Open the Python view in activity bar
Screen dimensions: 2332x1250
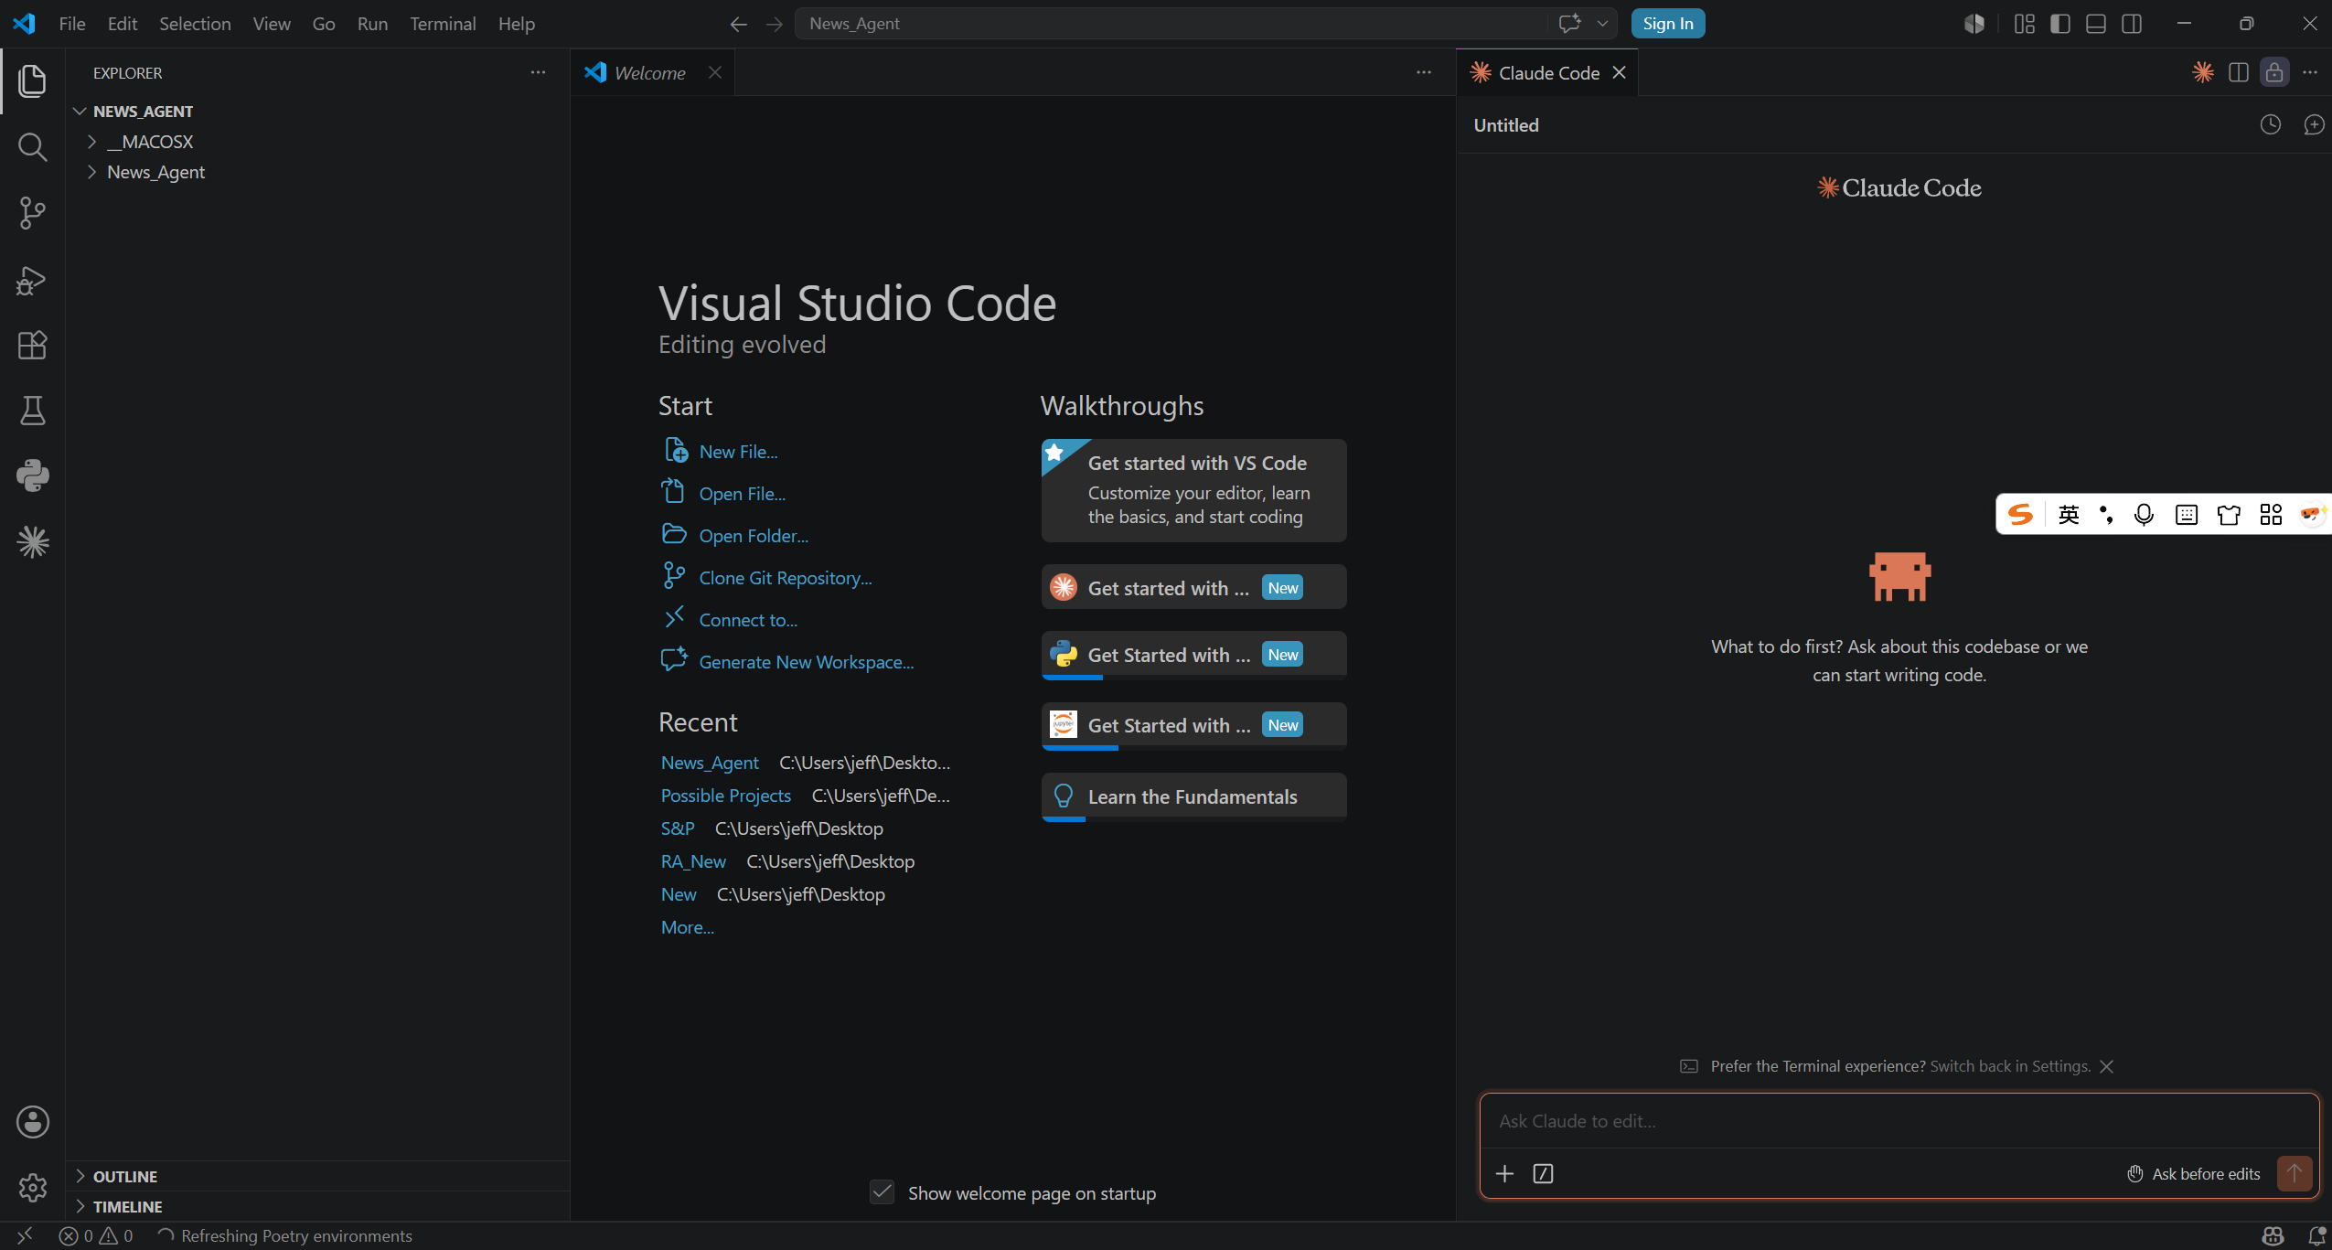32,476
